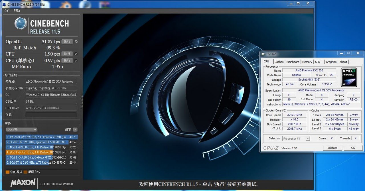Click the Revision value RB-C3
Screen dimensions: 365x191
354,100
